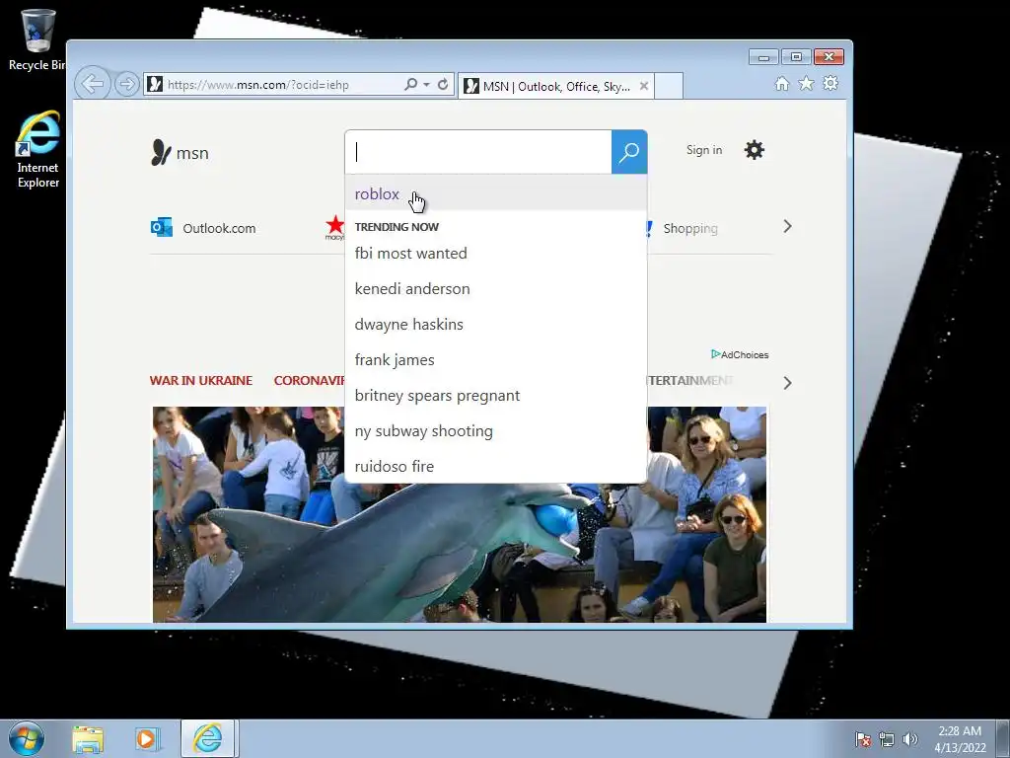Viewport: 1010px width, 758px height.
Task: Expand shortcuts row with right chevron
Action: tap(787, 226)
